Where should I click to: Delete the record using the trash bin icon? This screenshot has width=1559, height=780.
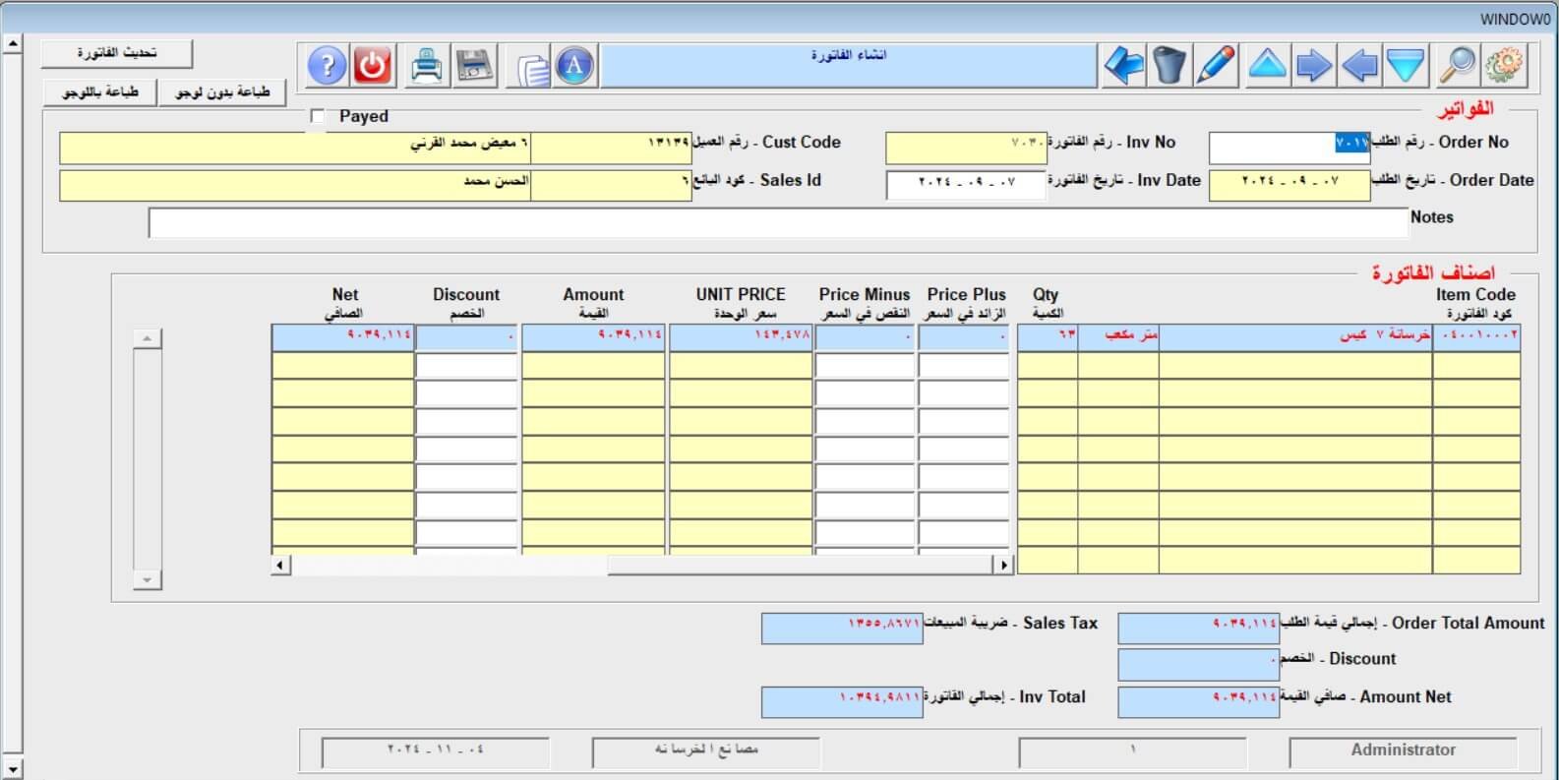[x=1169, y=66]
